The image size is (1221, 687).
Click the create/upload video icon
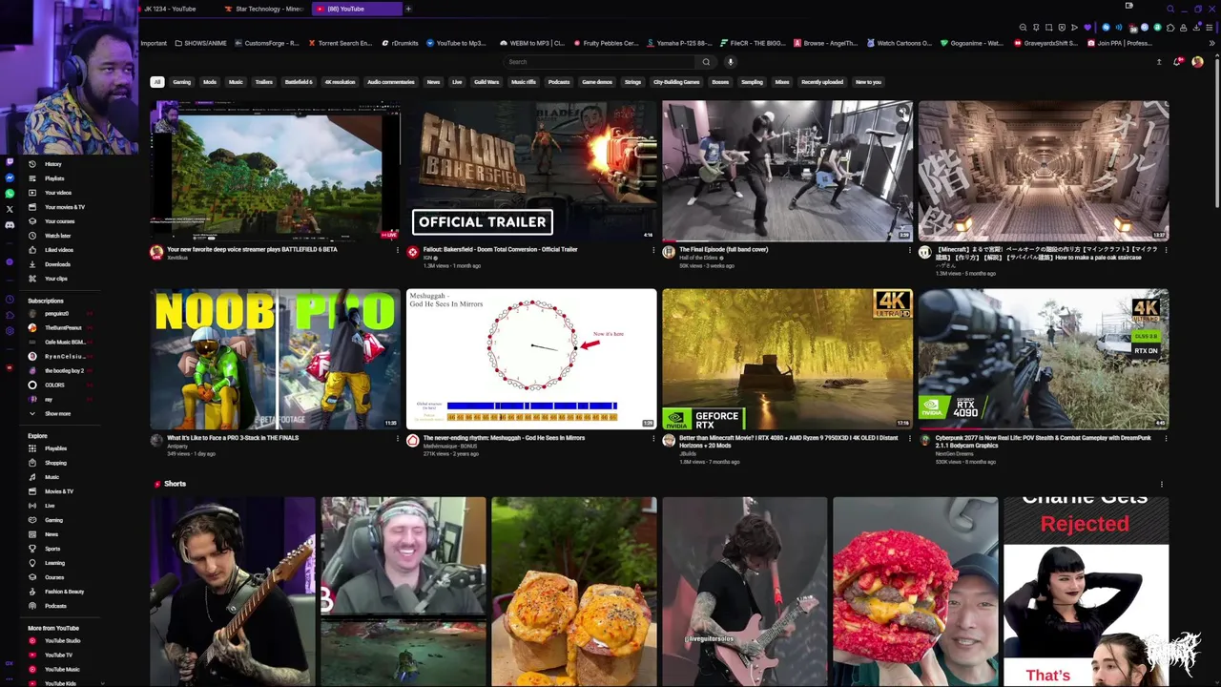(x=1159, y=62)
